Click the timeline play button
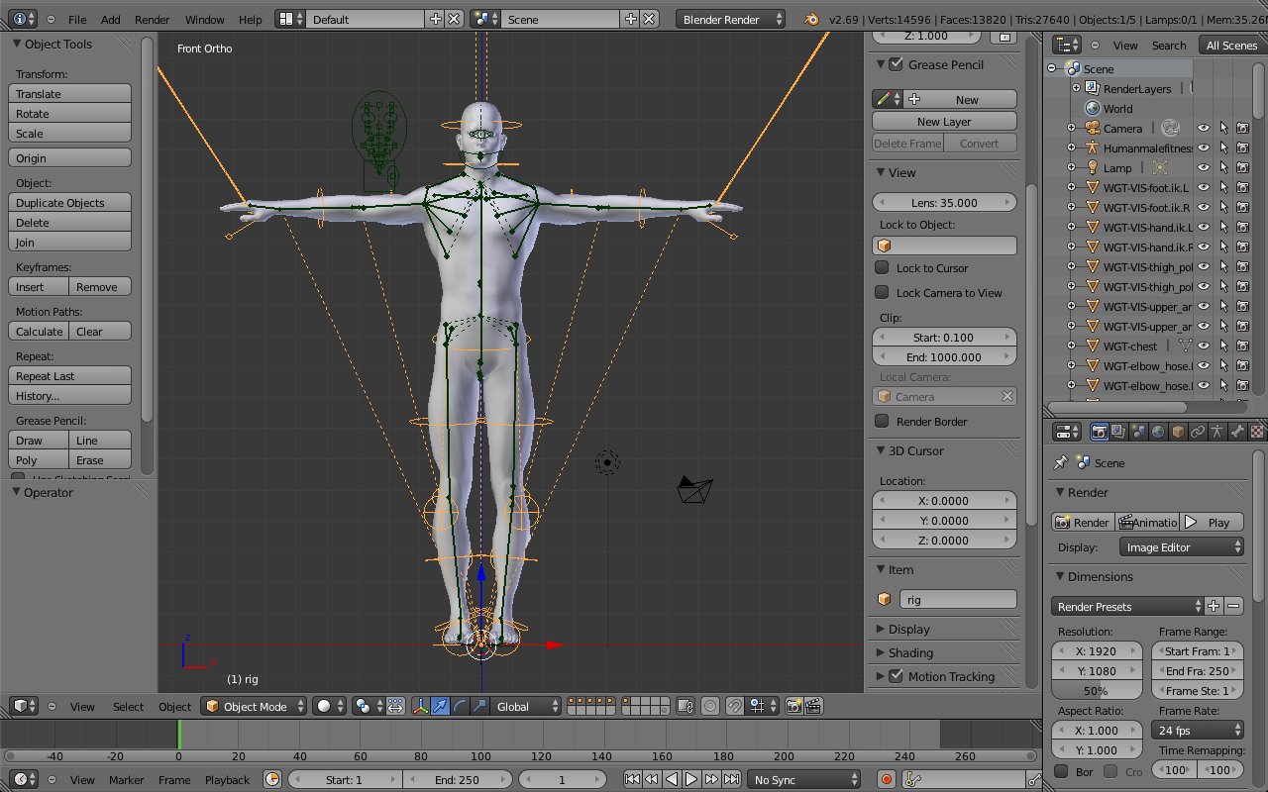 pyautogui.click(x=691, y=779)
